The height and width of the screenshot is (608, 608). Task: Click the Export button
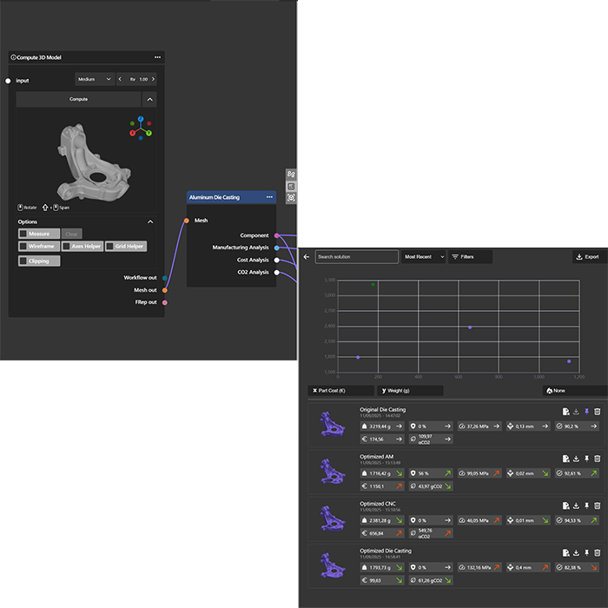[x=588, y=257]
